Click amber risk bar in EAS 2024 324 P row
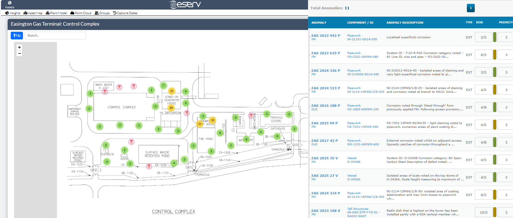513x218 pixels. (495, 195)
